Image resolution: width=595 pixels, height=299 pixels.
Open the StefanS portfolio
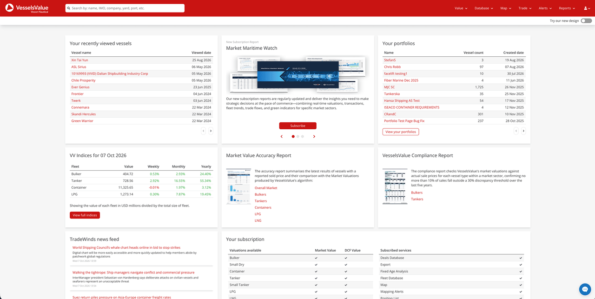pyautogui.click(x=390, y=60)
